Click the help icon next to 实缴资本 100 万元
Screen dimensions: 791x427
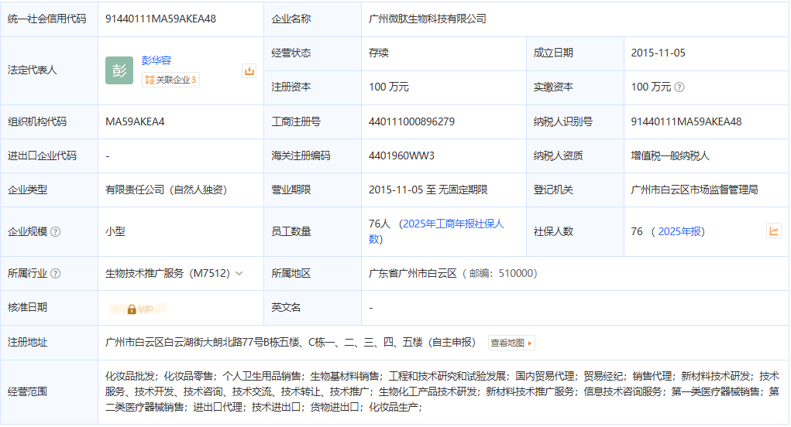pos(679,87)
